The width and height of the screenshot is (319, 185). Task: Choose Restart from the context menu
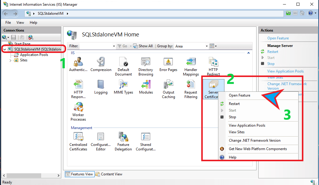click(x=234, y=104)
